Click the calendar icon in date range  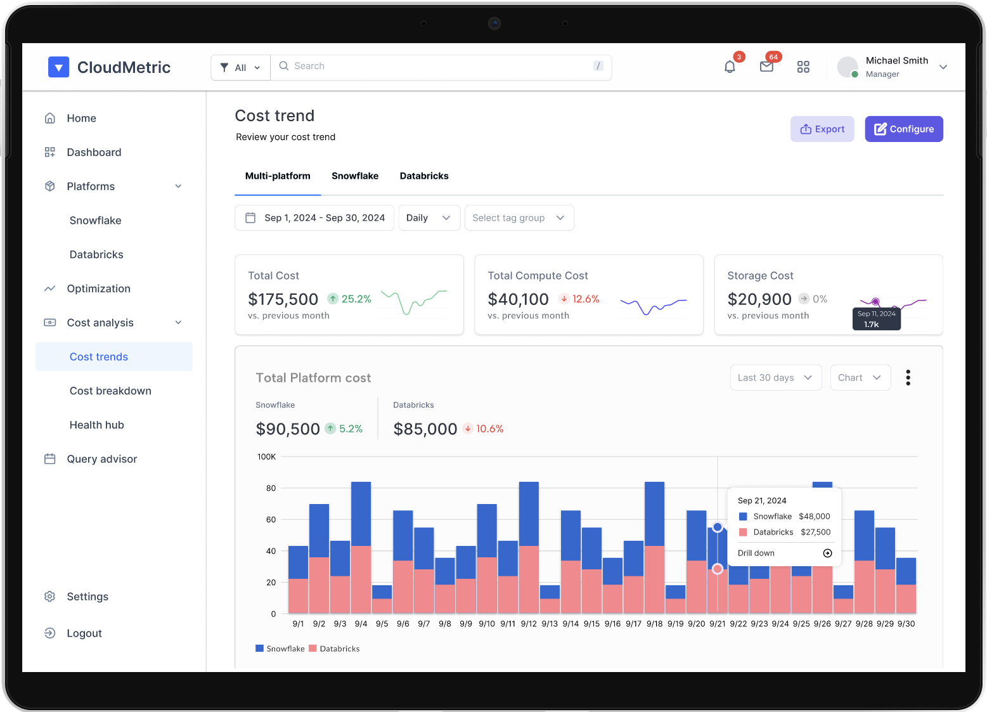pos(250,218)
